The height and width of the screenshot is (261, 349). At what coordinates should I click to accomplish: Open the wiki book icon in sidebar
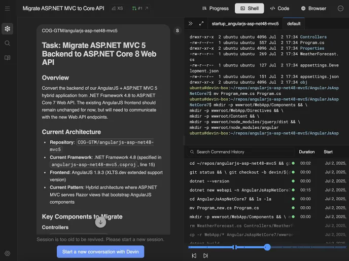(7, 58)
